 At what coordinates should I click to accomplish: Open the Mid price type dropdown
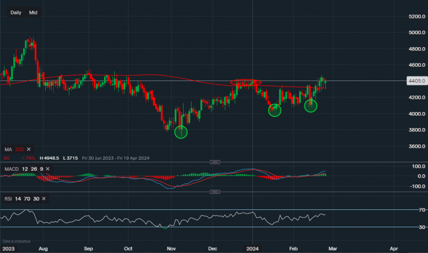click(33, 13)
